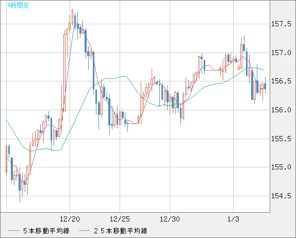This screenshot has width=296, height=238.
Task: Click the 4時間足 timeframe label
Action: (x=19, y=5)
